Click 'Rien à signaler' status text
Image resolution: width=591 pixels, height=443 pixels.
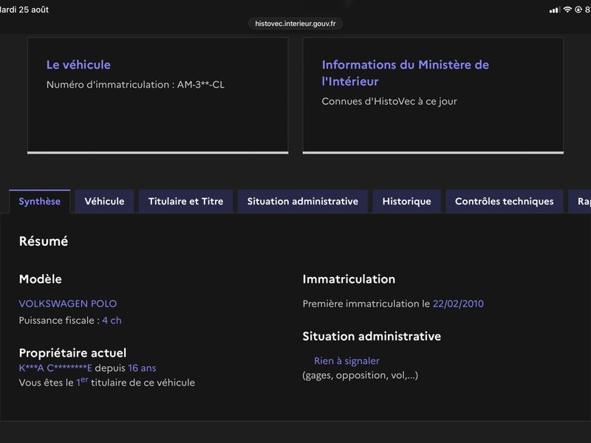[x=346, y=361]
